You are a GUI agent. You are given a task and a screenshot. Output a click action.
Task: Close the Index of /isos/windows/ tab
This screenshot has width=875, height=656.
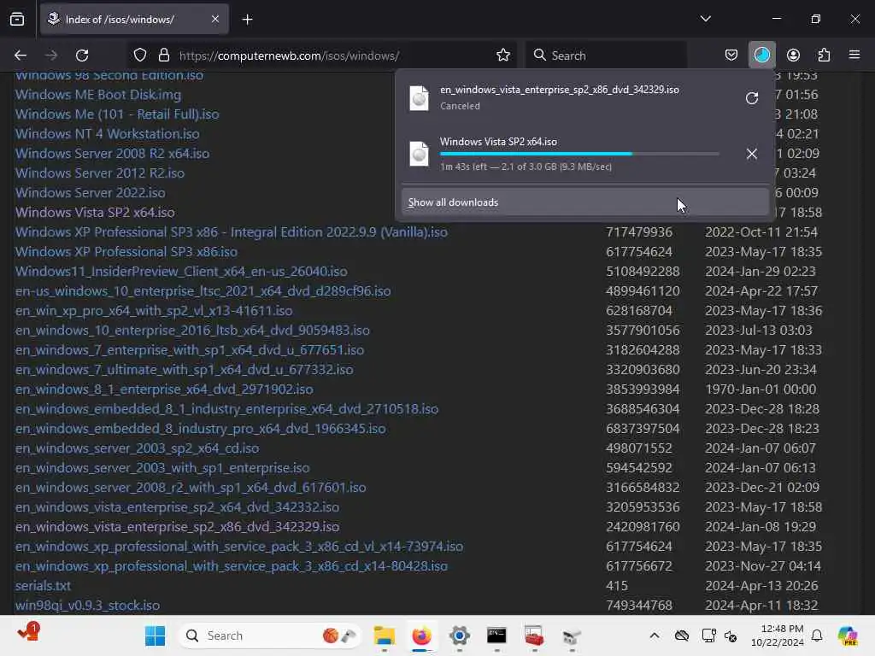click(x=215, y=19)
